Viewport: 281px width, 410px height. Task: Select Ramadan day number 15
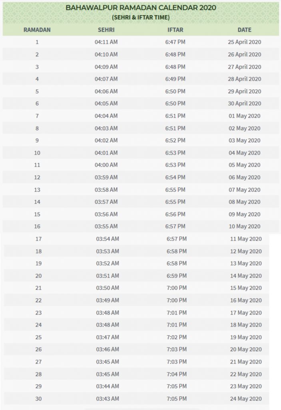37,214
